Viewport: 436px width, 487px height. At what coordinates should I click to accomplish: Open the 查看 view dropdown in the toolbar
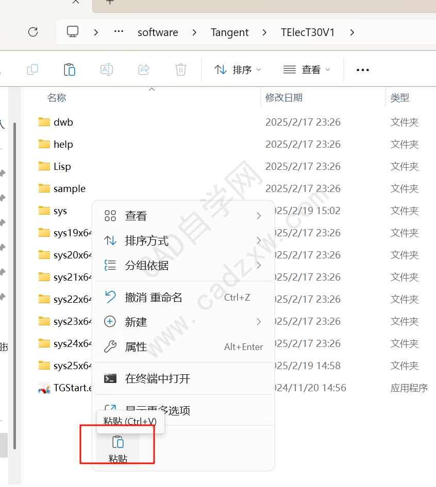click(x=307, y=69)
